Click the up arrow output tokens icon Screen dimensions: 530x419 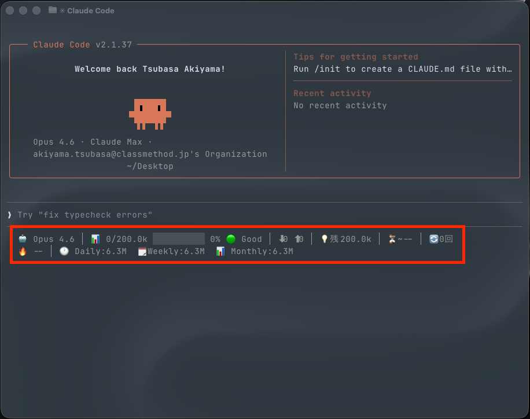298,239
